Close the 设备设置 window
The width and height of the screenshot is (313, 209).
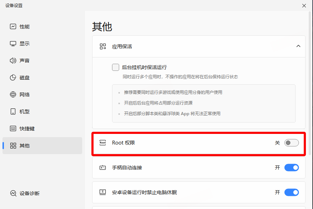(x=304, y=6)
